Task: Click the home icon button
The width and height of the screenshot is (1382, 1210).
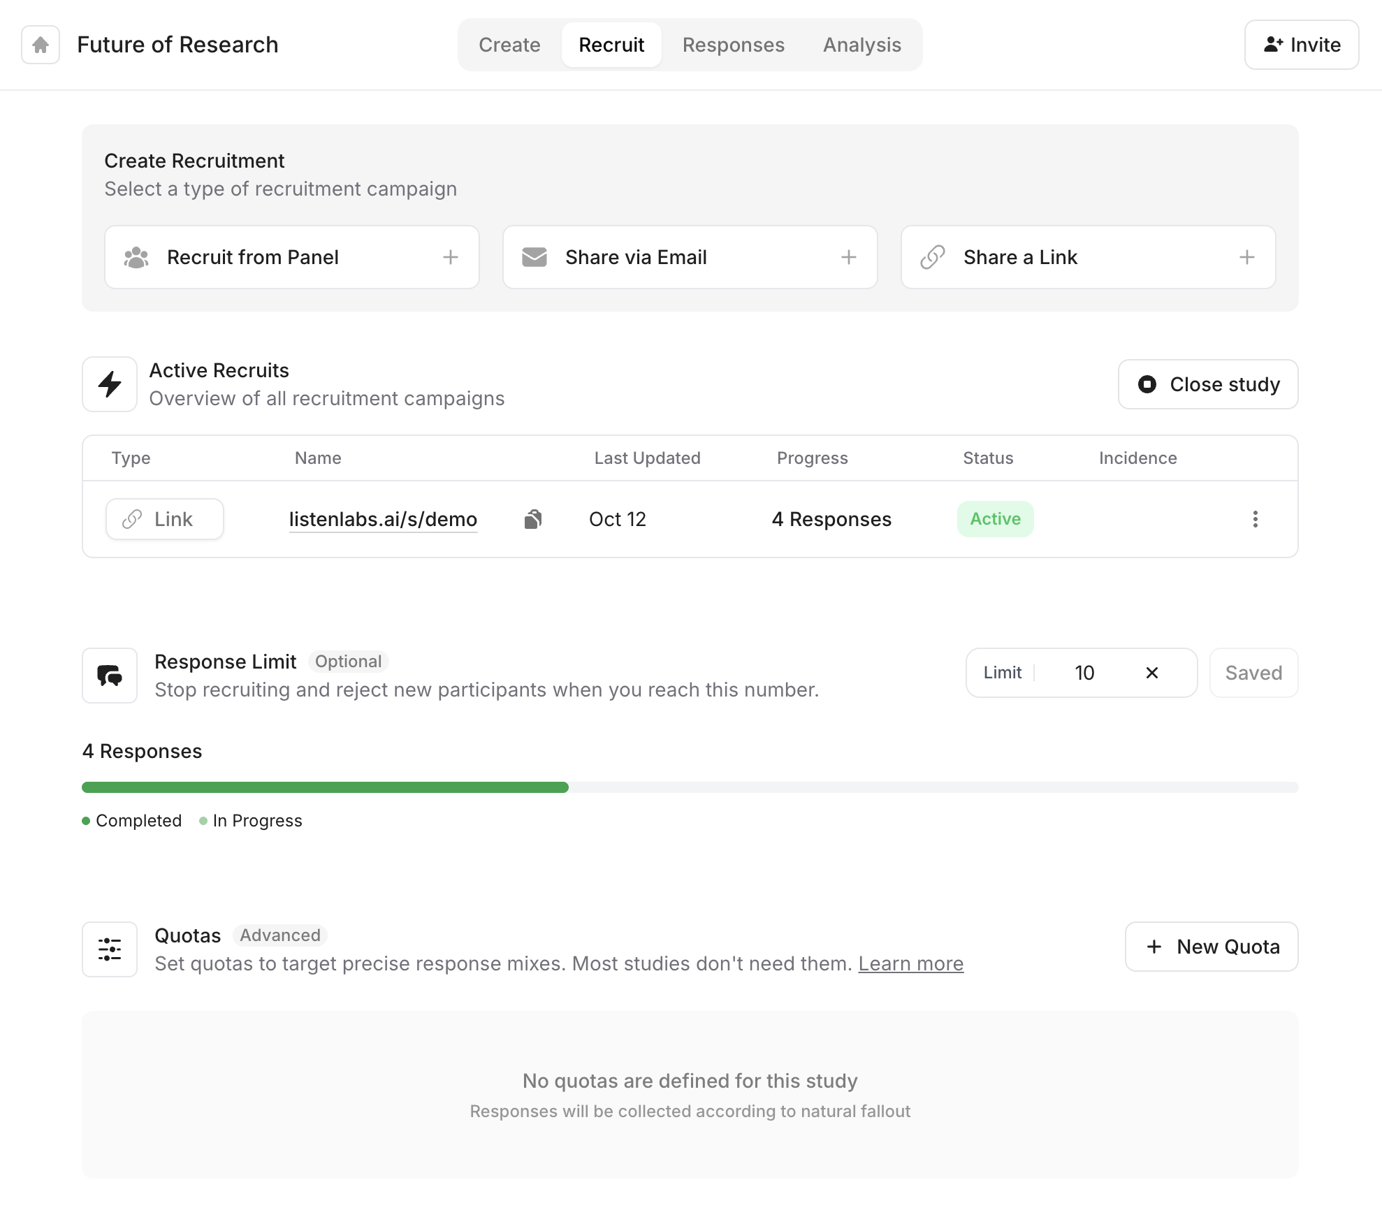Action: 41,45
